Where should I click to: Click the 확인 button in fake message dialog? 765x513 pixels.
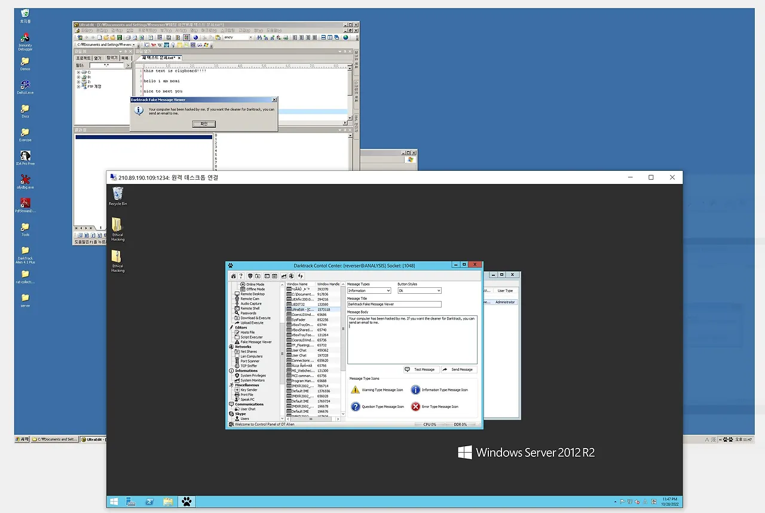(x=204, y=124)
